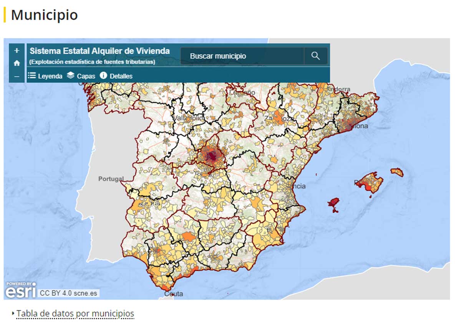Click the map title Sistema Estatal Alquiler de Vivienda
Image resolution: width=461 pixels, height=328 pixels.
tap(99, 51)
